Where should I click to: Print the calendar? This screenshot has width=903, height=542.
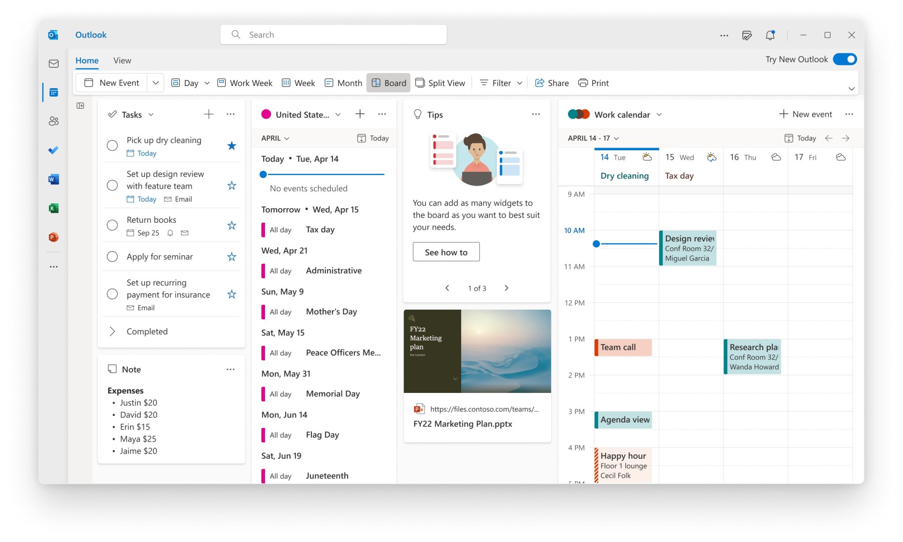pos(593,82)
